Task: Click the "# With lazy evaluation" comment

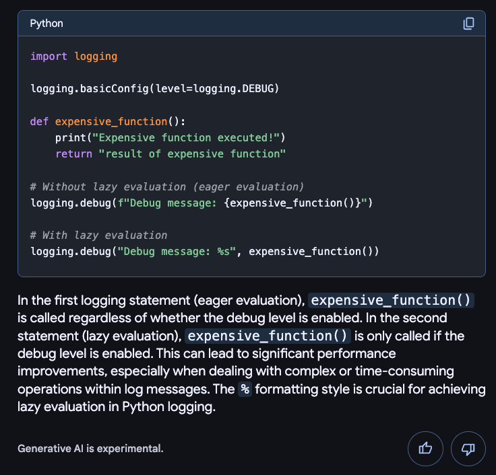Action: [98, 235]
